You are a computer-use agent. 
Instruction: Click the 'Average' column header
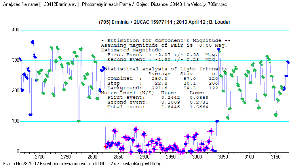160,74
